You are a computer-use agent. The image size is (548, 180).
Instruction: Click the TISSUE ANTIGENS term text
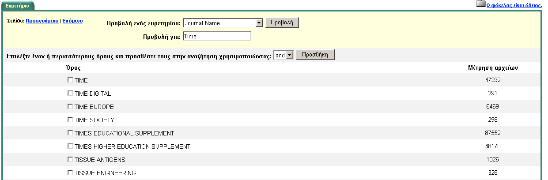click(100, 160)
